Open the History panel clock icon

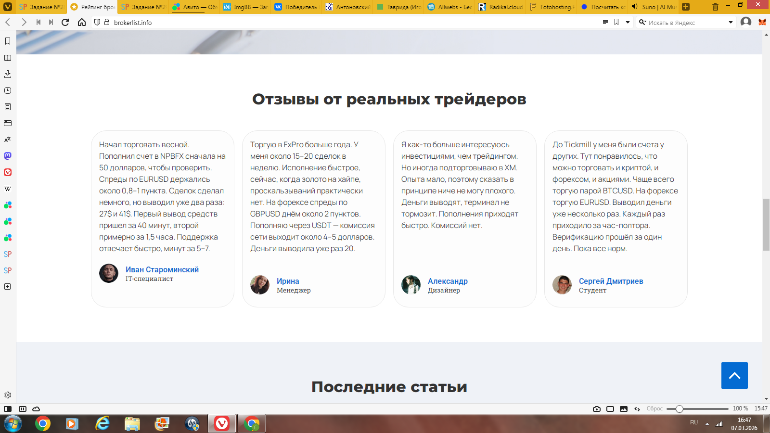point(8,90)
